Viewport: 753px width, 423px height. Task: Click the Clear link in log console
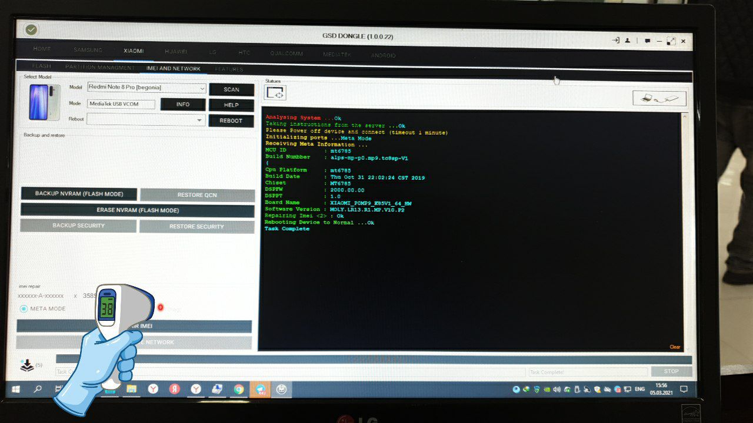[675, 347]
